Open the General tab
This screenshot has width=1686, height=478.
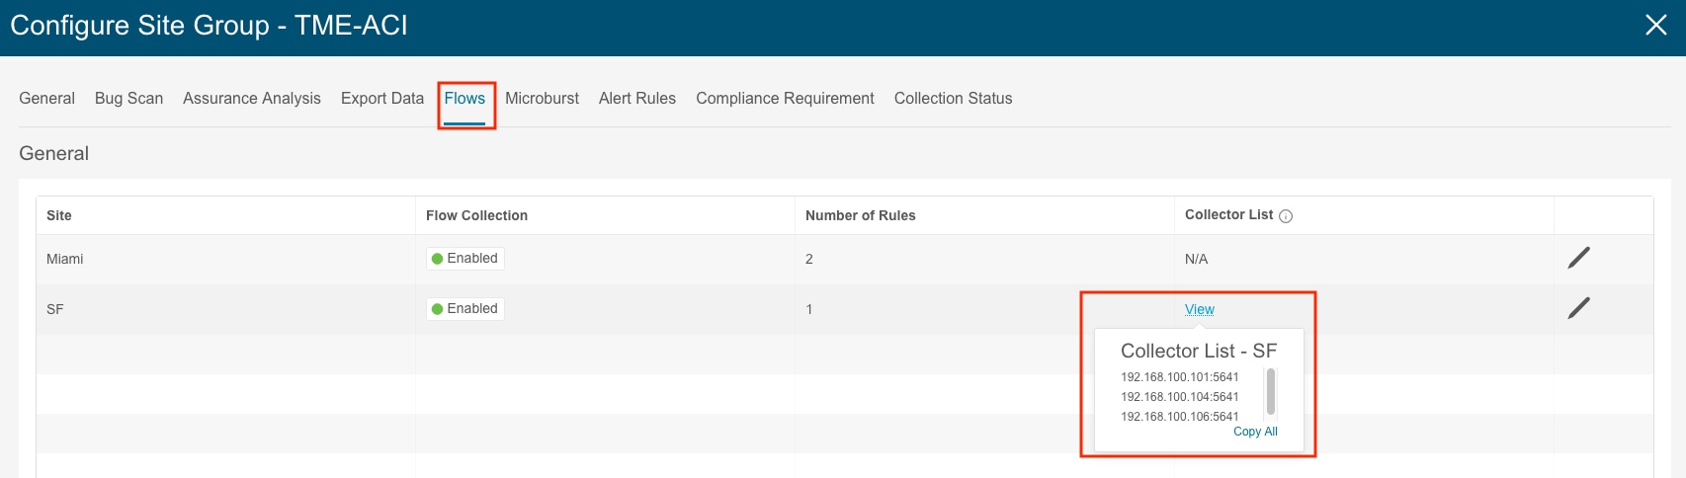[46, 99]
